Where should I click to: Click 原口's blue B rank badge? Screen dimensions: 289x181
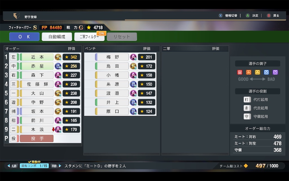133,111
